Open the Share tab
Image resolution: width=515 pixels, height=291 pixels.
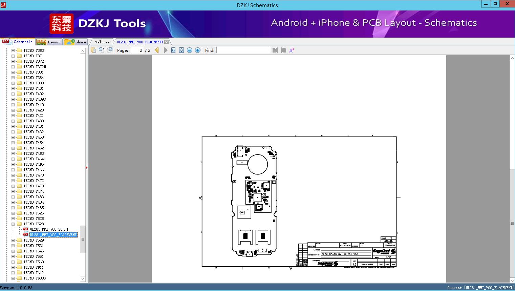point(75,42)
